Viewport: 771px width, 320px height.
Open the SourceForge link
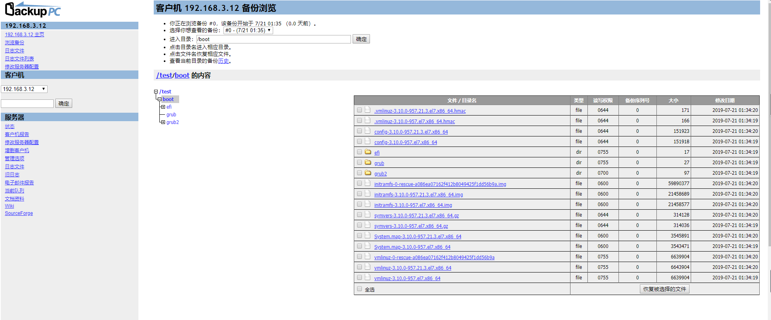(x=19, y=213)
